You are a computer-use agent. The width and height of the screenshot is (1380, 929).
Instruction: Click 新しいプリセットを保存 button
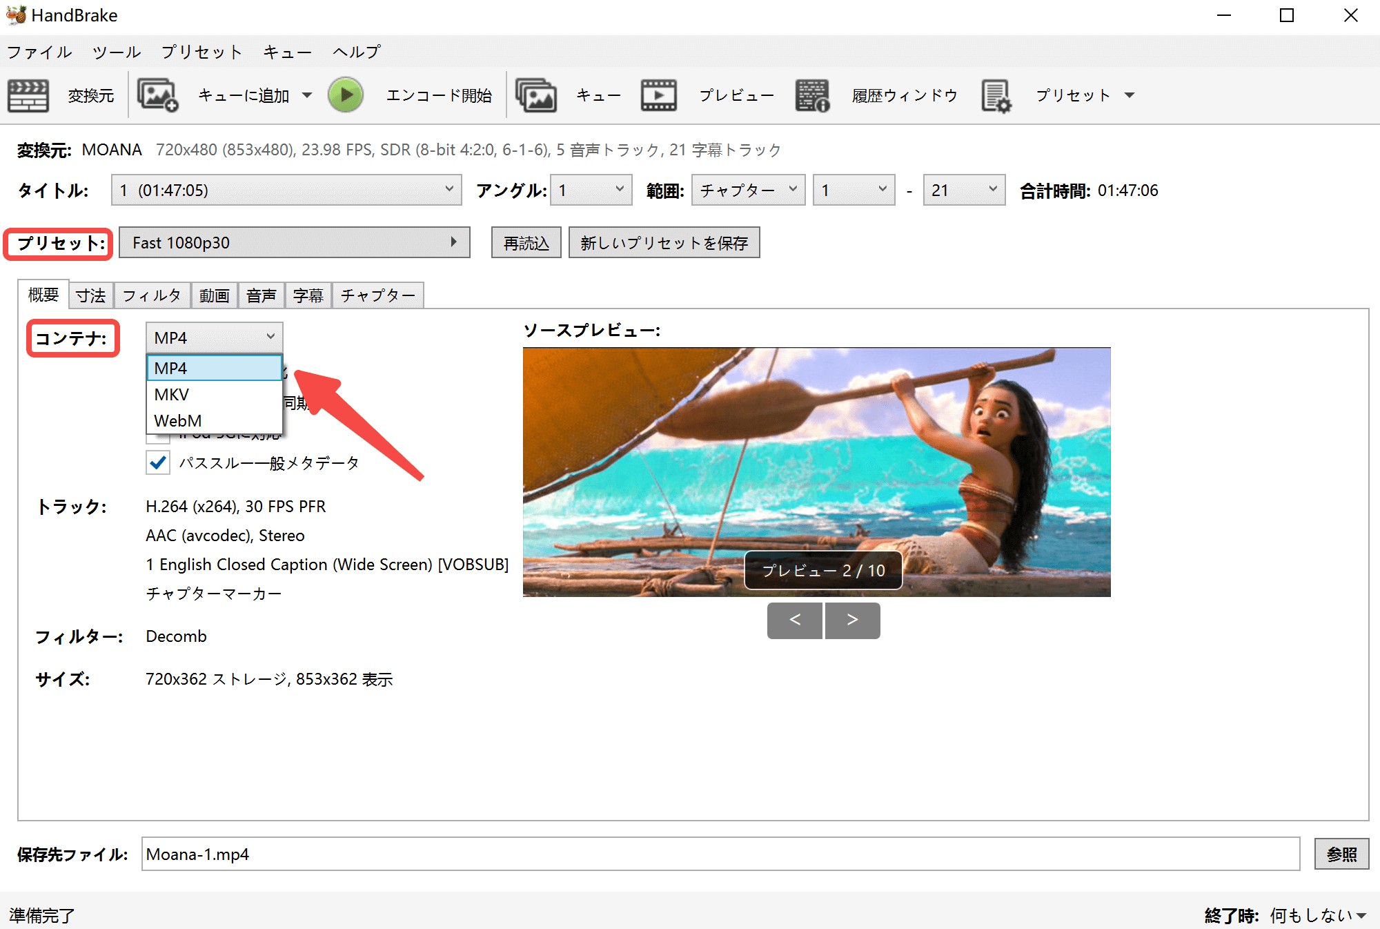(x=664, y=243)
